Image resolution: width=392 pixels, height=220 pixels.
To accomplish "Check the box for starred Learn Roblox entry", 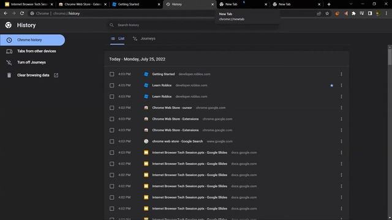I will [111, 86].
